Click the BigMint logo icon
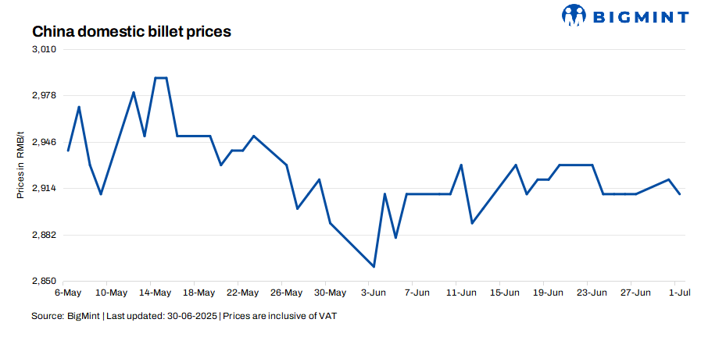The image size is (701, 344). pyautogui.click(x=574, y=16)
